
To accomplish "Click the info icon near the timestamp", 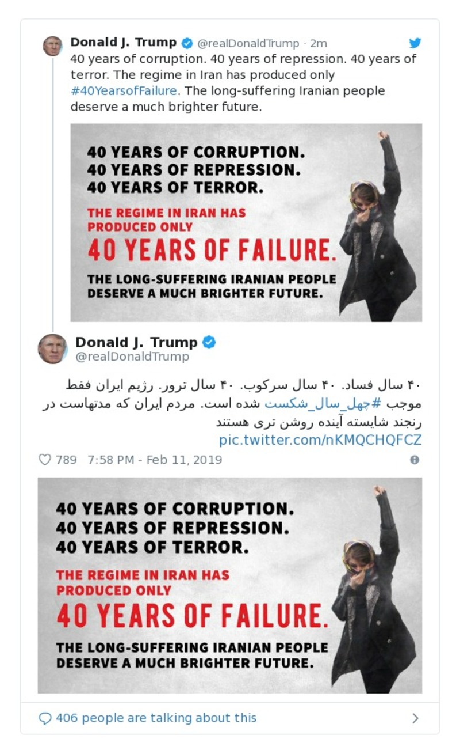I will pyautogui.click(x=415, y=459).
